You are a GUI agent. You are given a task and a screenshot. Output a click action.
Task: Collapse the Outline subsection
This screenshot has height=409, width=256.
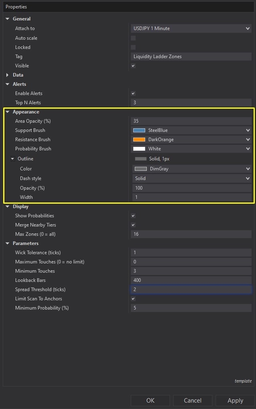click(12, 159)
